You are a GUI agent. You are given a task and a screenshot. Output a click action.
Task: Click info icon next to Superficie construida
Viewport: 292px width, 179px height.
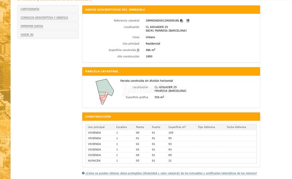(x=138, y=50)
